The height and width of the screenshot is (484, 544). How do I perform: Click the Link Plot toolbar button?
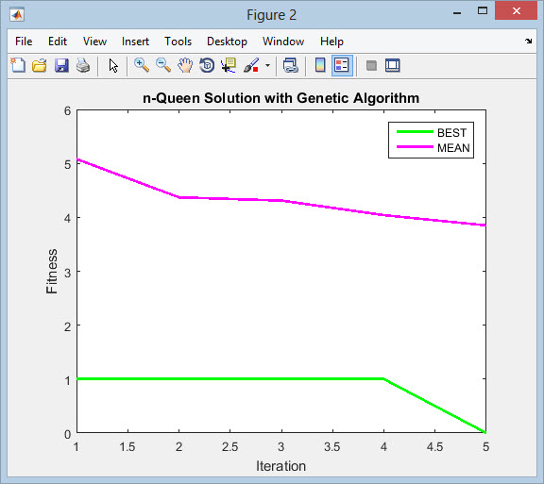tap(290, 65)
